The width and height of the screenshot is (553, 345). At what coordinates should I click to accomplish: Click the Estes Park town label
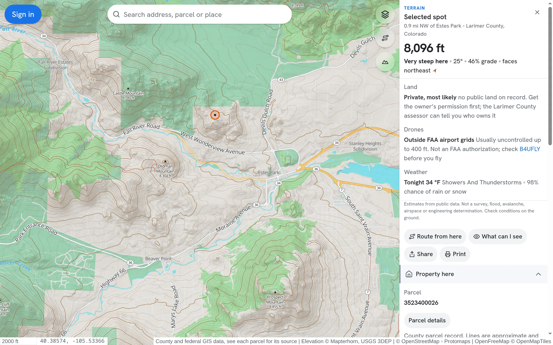(x=268, y=173)
